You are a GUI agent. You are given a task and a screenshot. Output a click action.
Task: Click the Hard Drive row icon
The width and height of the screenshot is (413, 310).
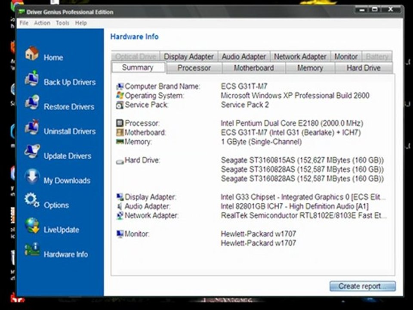pyautogui.click(x=120, y=161)
